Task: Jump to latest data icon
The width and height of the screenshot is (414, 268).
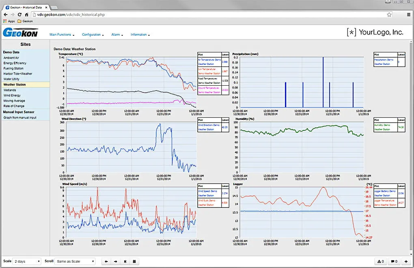Action: (x=125, y=262)
